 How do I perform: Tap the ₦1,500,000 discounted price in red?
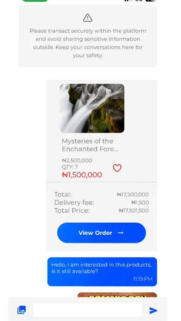(82, 175)
